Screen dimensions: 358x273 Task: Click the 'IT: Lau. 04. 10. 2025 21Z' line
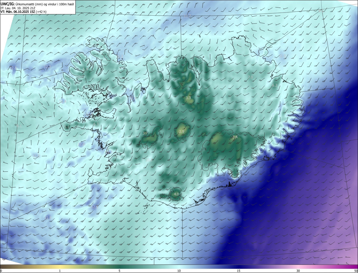pos(18,8)
